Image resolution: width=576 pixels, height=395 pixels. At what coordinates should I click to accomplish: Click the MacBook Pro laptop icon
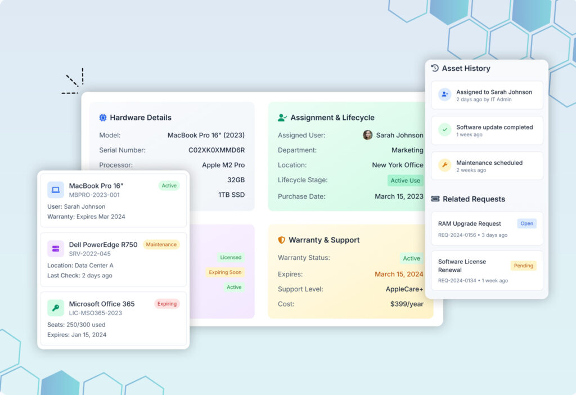[56, 190]
